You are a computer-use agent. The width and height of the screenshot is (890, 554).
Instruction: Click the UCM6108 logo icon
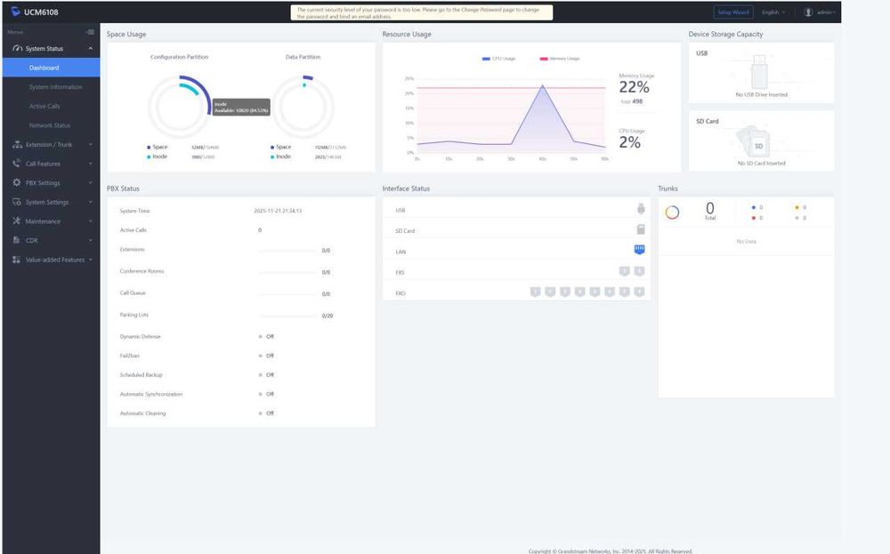(x=15, y=12)
